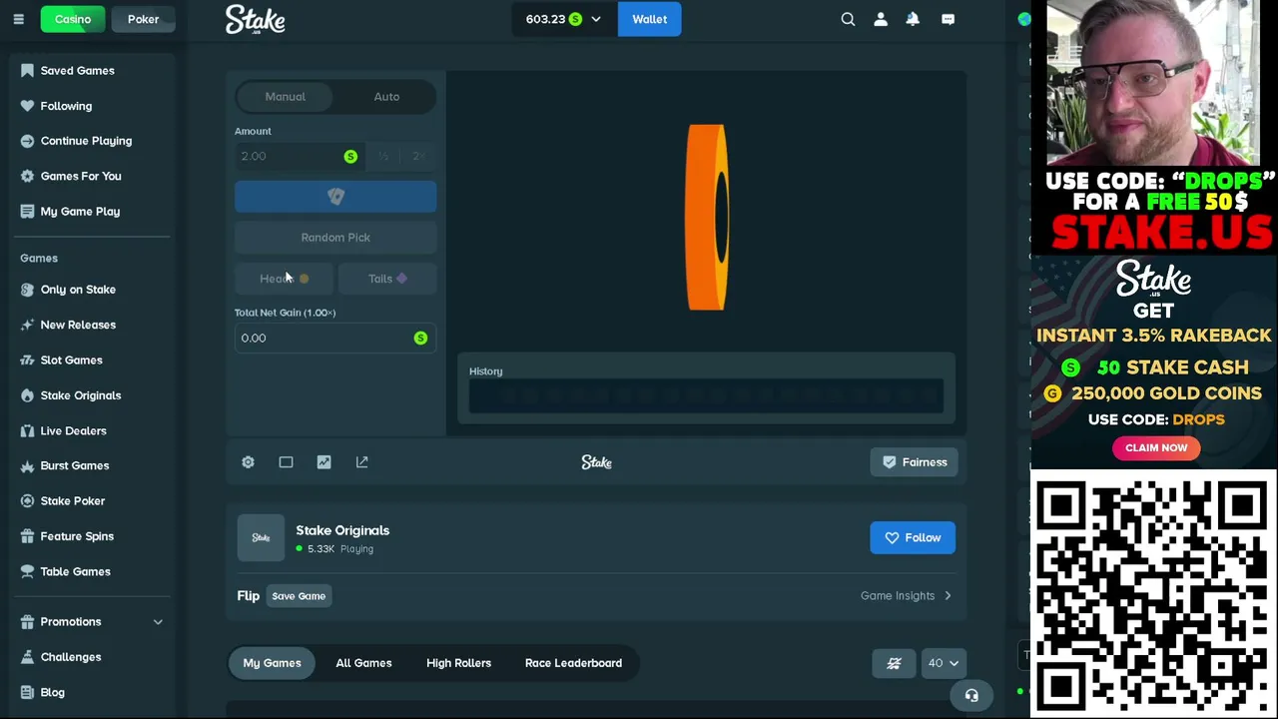Toggle theatre mode rectangle icon
This screenshot has width=1278, height=719.
tap(286, 462)
